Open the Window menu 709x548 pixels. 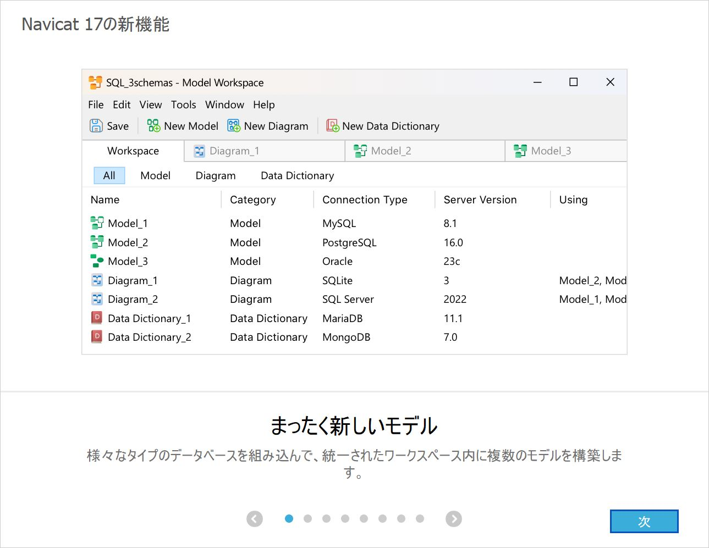click(x=224, y=104)
